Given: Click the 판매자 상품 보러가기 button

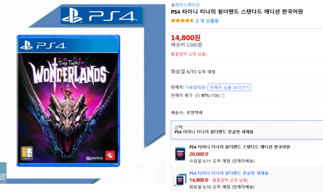Looking at the screenshot, I should point(229,88).
